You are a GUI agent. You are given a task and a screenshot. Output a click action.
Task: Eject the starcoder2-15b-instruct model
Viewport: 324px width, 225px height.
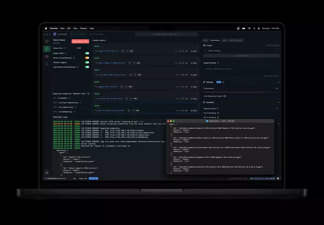point(194,75)
